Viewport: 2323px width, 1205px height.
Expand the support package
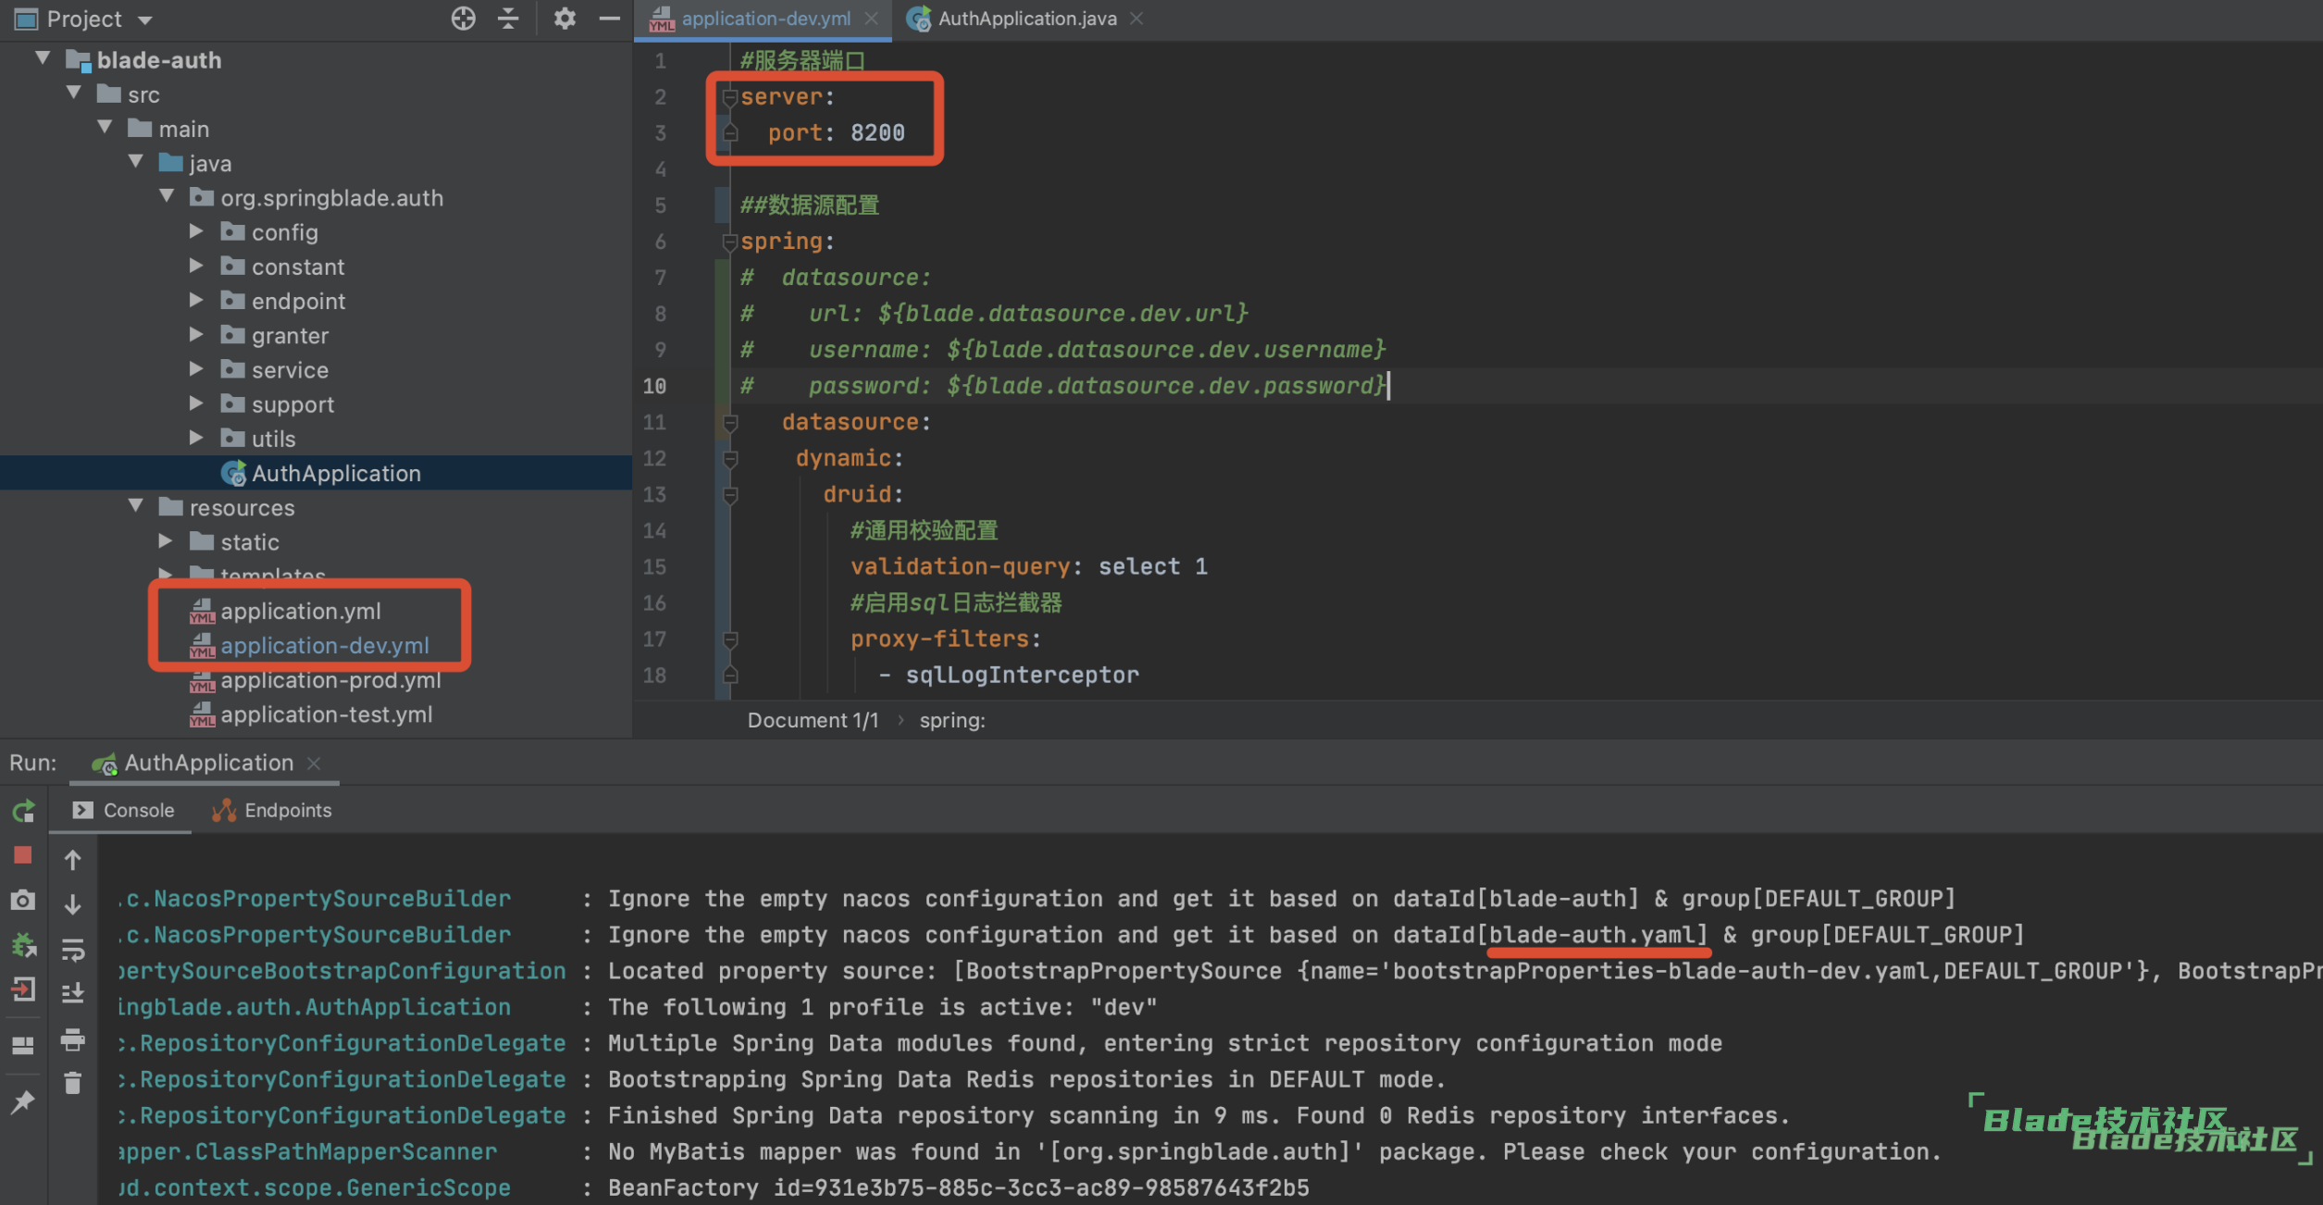pyautogui.click(x=196, y=404)
